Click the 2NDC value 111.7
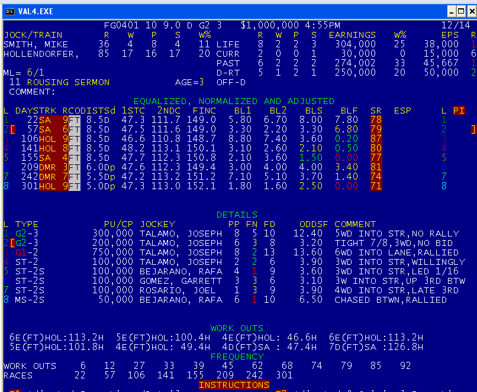Image resolution: width=477 pixels, height=392 pixels. click(x=166, y=120)
